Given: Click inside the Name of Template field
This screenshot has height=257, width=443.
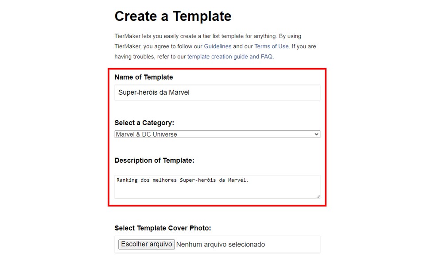Looking at the screenshot, I should tap(217, 92).
